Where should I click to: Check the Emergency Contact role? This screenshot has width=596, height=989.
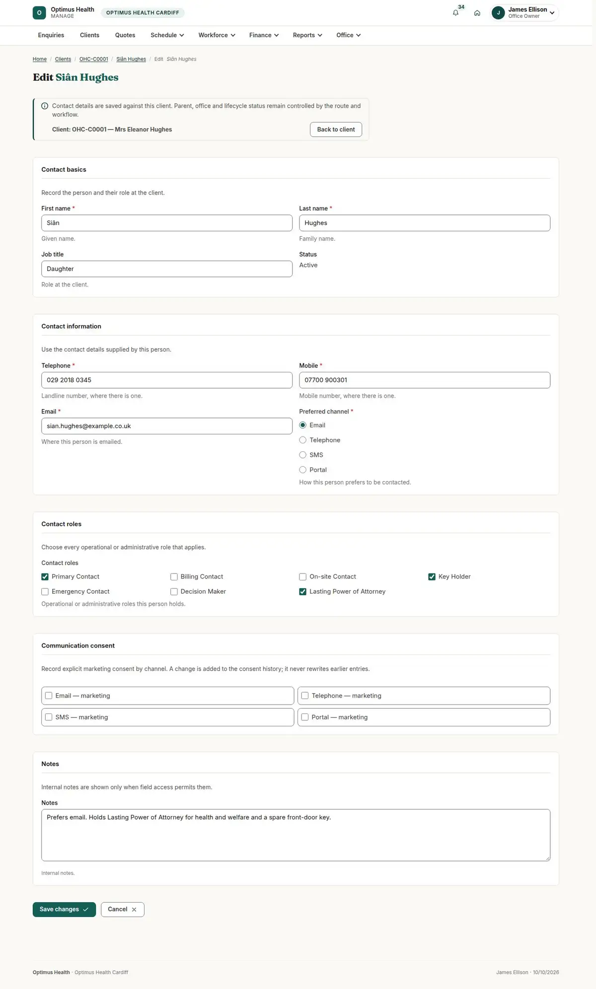[45, 592]
